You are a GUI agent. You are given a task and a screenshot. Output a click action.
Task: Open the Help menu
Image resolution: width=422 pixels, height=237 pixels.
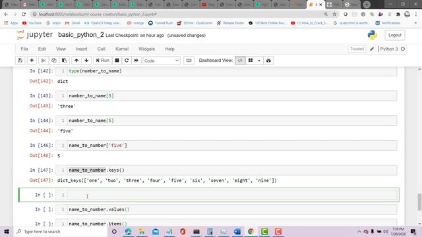point(170,49)
